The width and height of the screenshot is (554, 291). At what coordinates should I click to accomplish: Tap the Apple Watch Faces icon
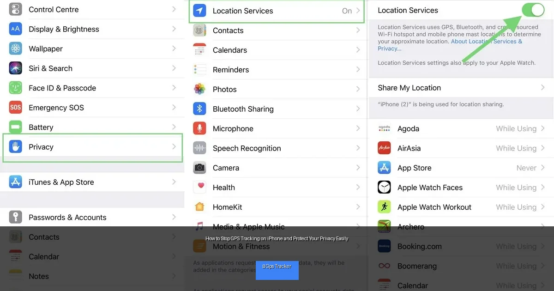point(384,188)
